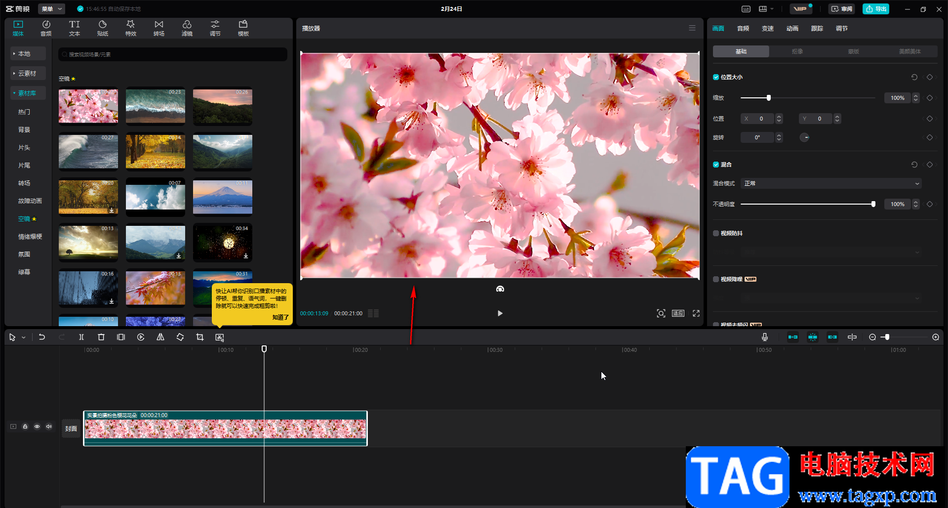Open the 菜单 menu dropdown
948x508 pixels.
[52, 9]
